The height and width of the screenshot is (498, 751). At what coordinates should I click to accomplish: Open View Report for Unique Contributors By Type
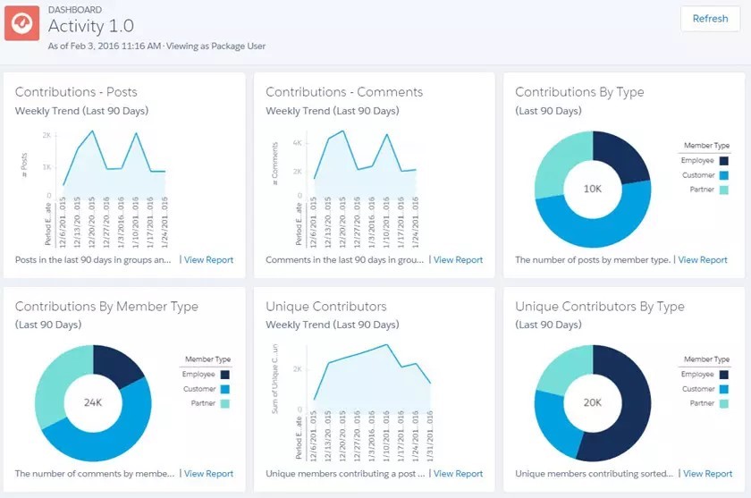(707, 474)
